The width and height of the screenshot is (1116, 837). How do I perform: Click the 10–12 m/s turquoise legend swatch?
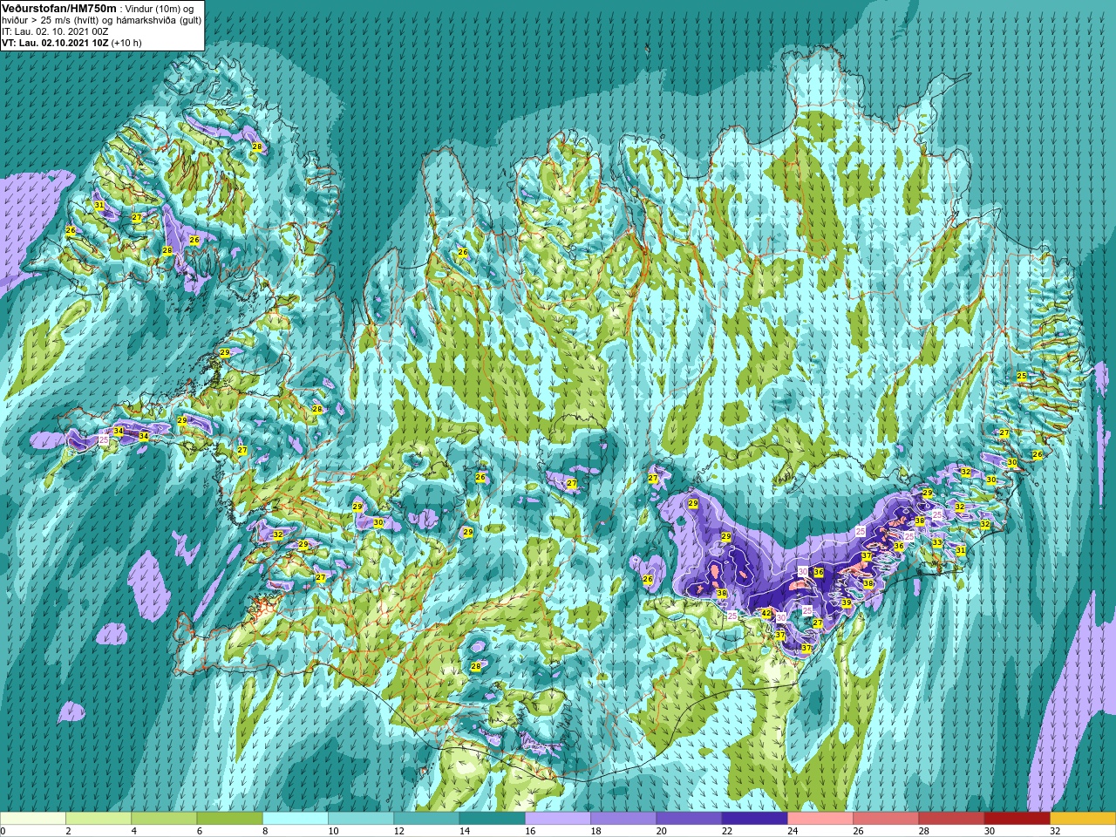coord(361,819)
